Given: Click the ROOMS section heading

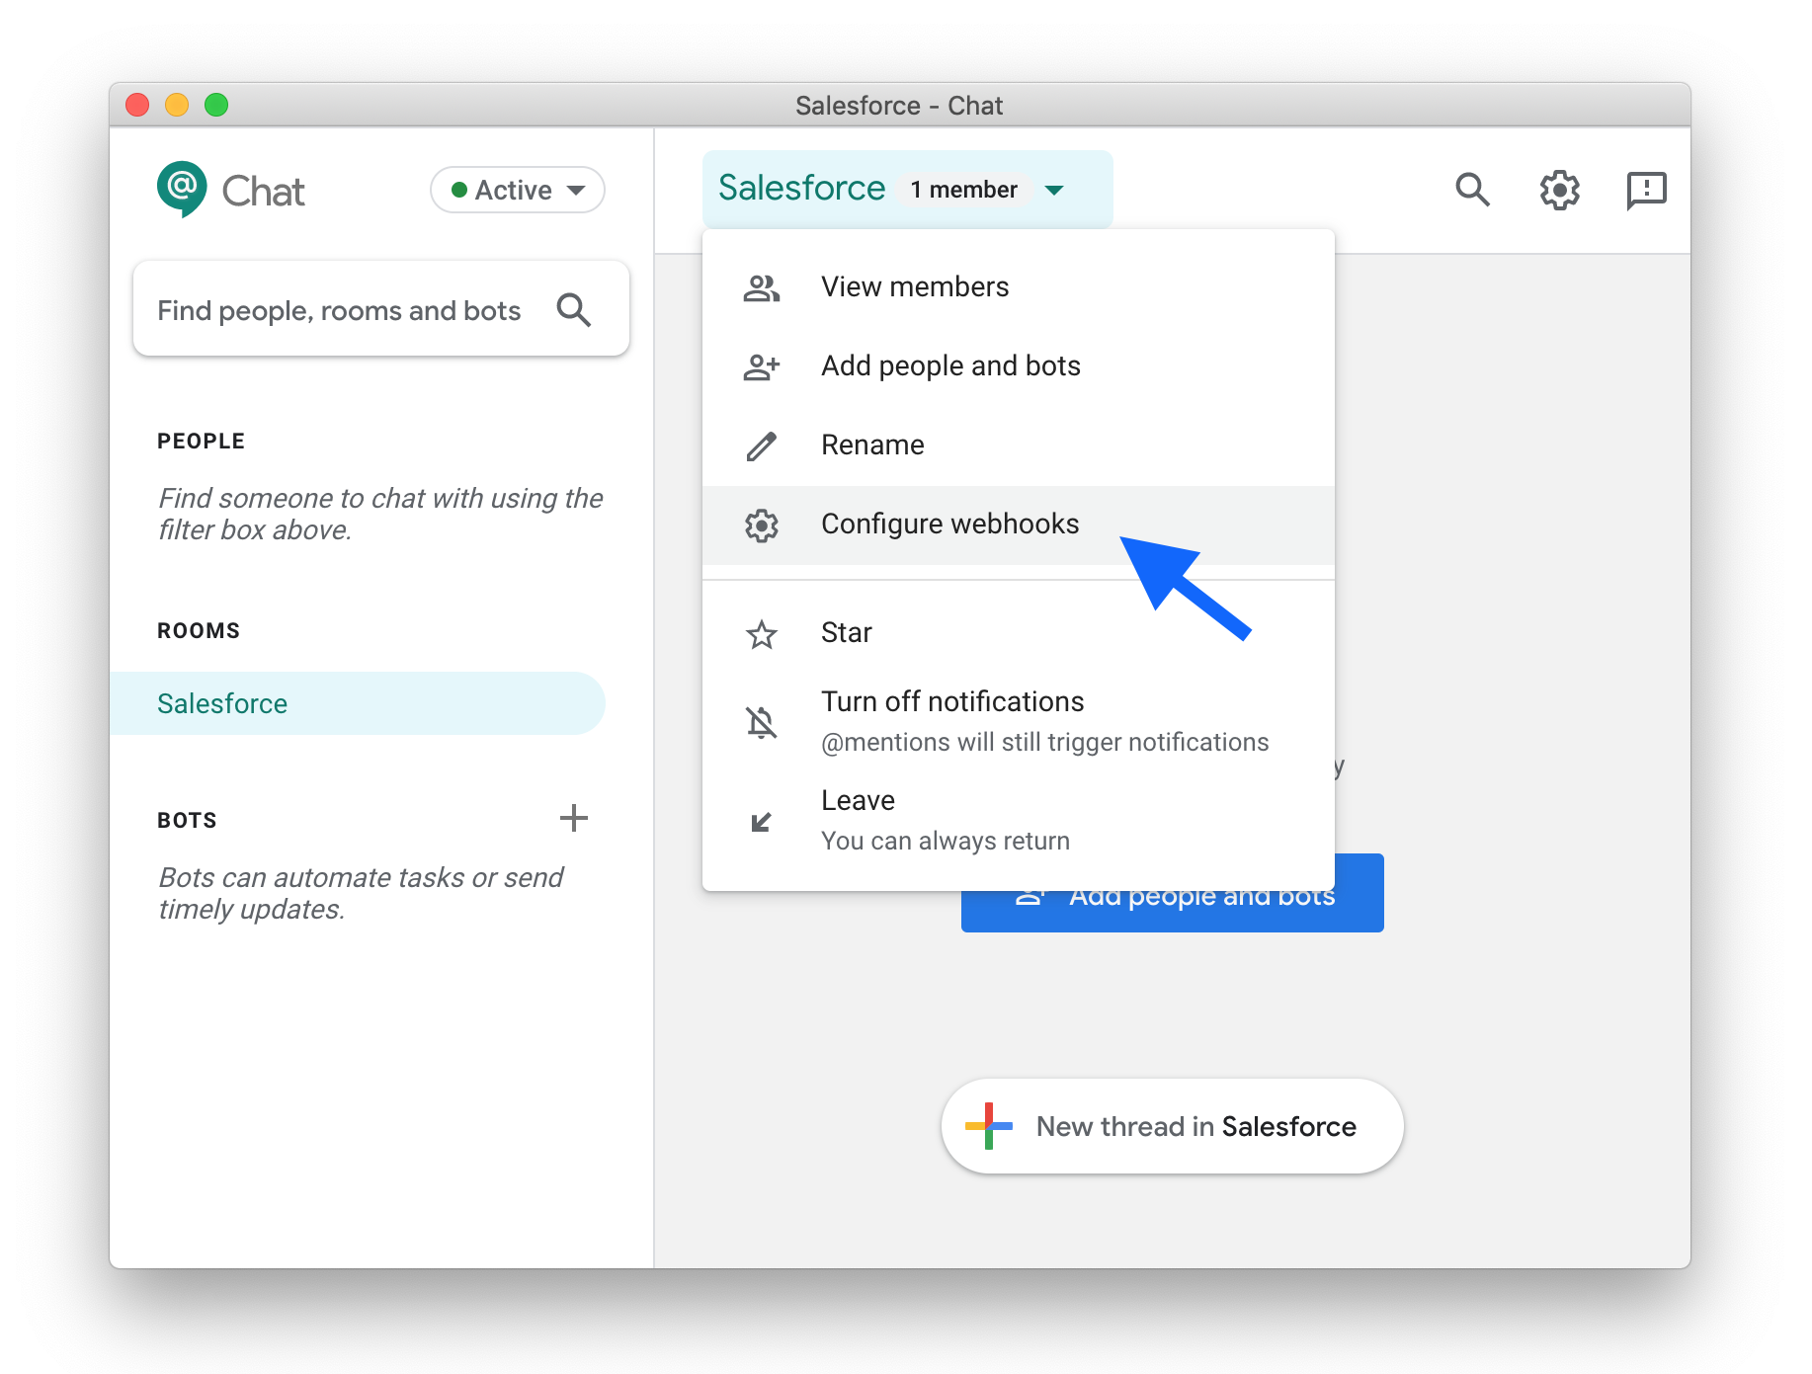Looking at the screenshot, I should tap(199, 630).
